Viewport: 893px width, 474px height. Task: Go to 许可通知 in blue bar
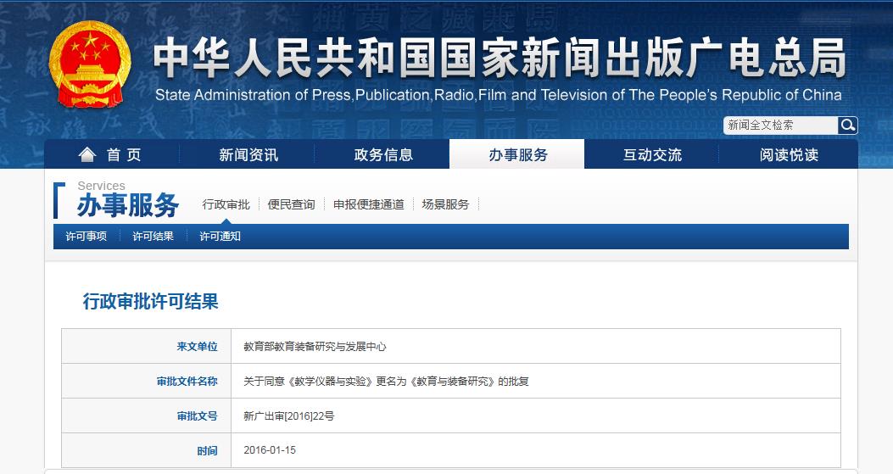point(220,237)
